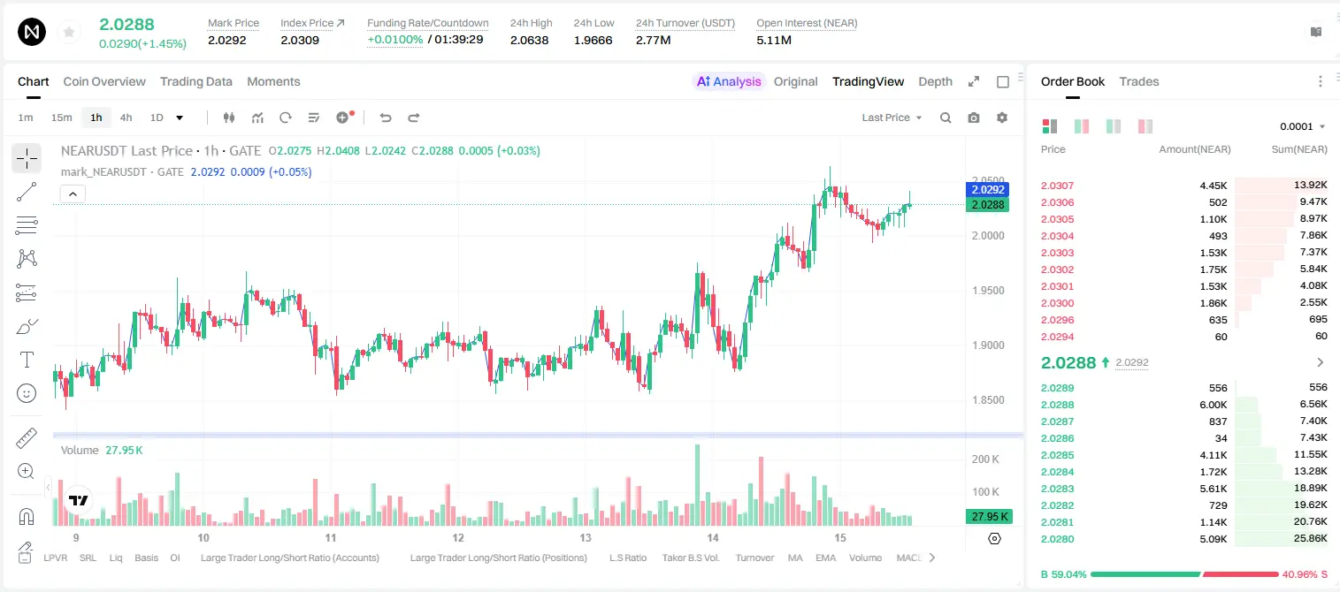Image resolution: width=1340 pixels, height=592 pixels.
Task: Select the Text annotation tool
Action: [x=27, y=360]
